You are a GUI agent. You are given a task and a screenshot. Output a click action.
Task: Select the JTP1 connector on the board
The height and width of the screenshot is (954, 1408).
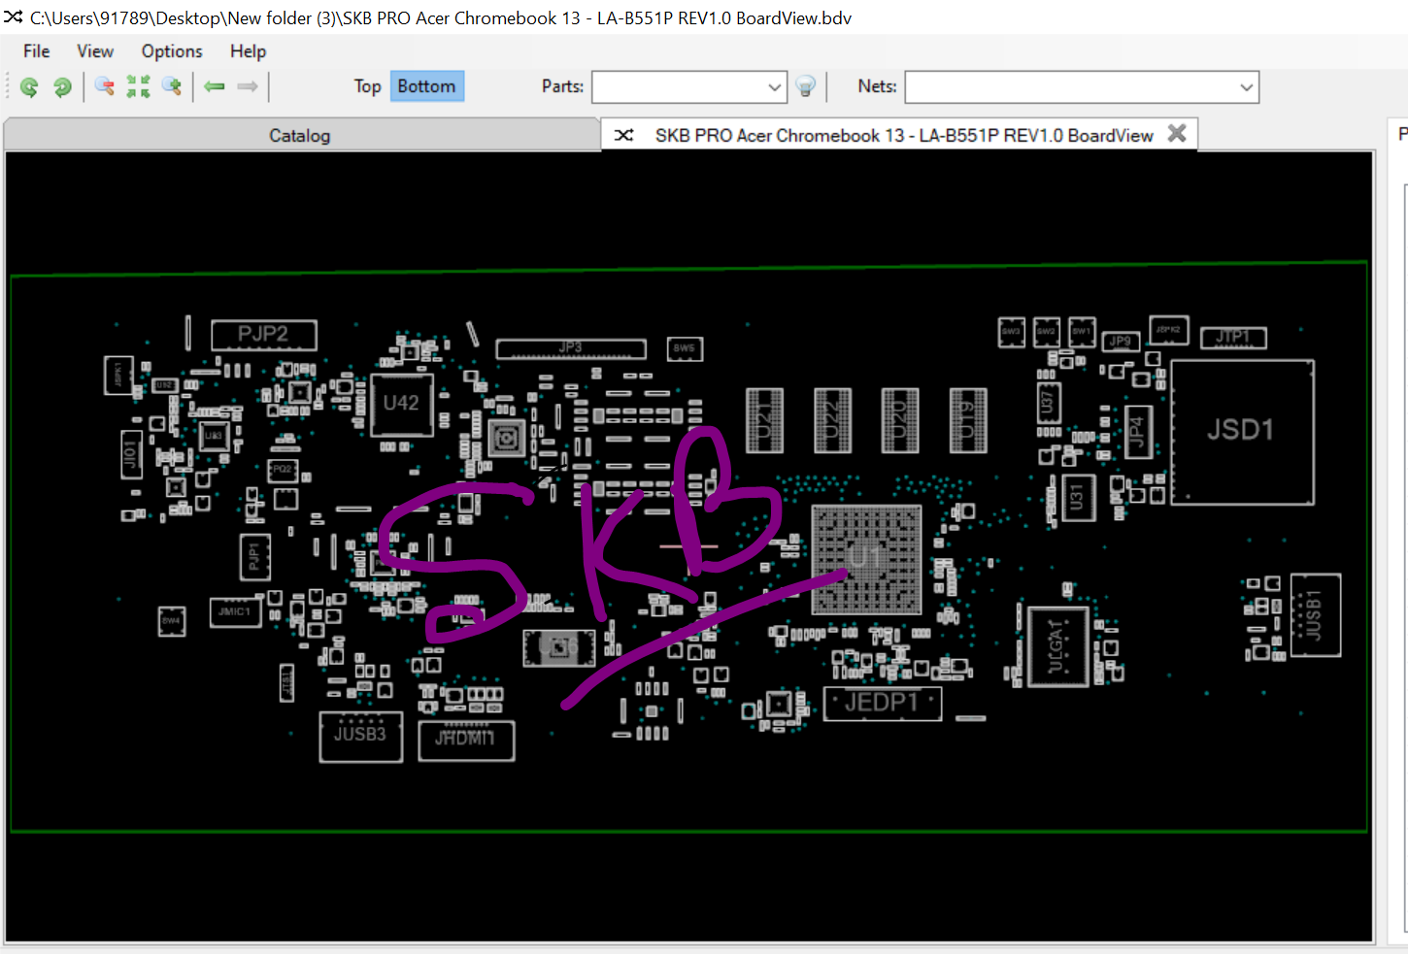coord(1233,338)
